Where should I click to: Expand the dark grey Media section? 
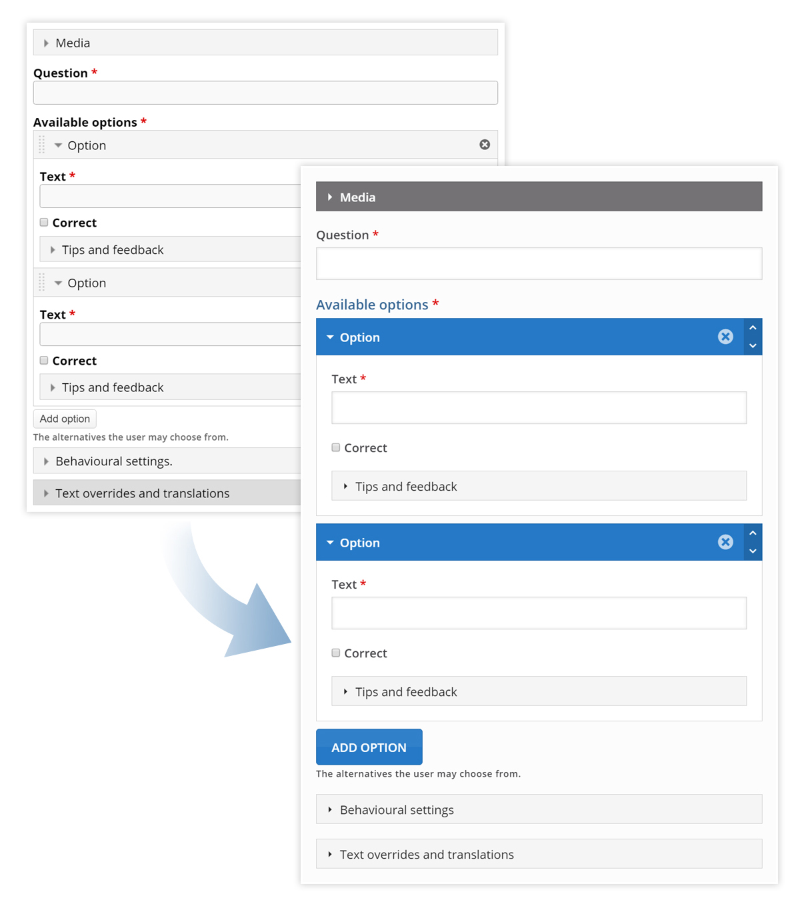tap(539, 197)
